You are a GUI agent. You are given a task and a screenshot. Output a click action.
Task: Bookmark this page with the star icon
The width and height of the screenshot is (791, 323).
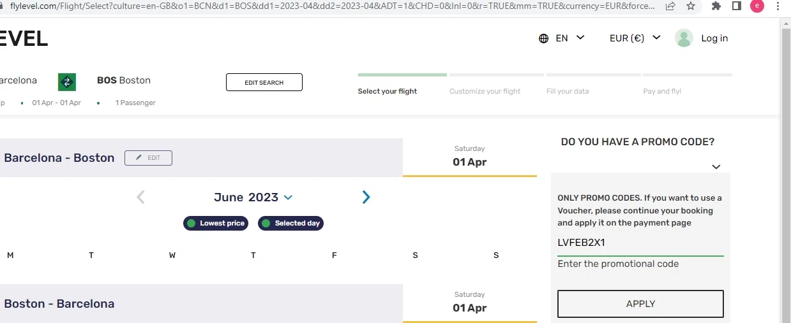click(691, 6)
